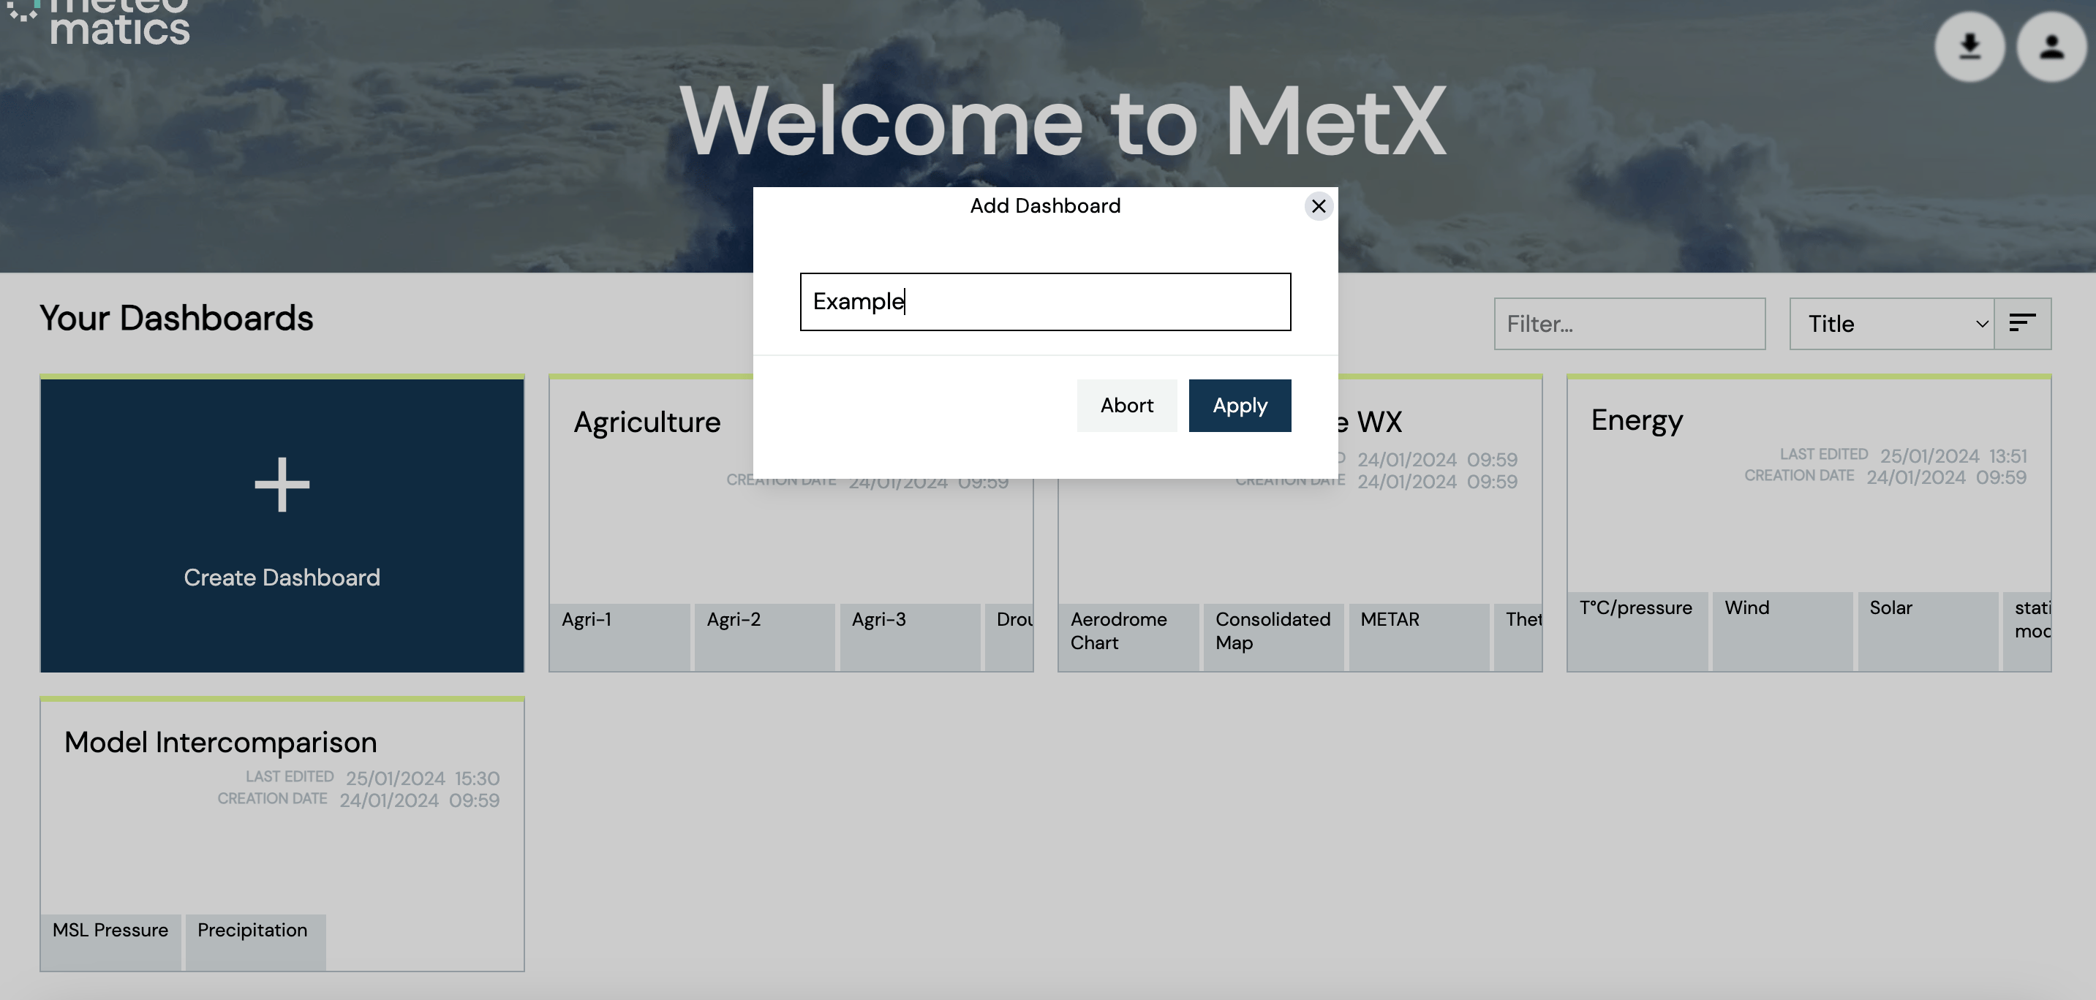Open the Wind tab in Energy
This screenshot has height=1000, width=2096.
click(x=1782, y=632)
